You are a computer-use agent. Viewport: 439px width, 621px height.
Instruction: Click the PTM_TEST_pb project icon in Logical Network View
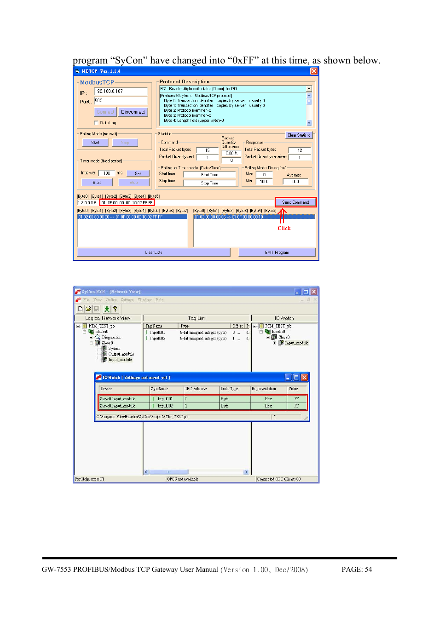[85, 326]
